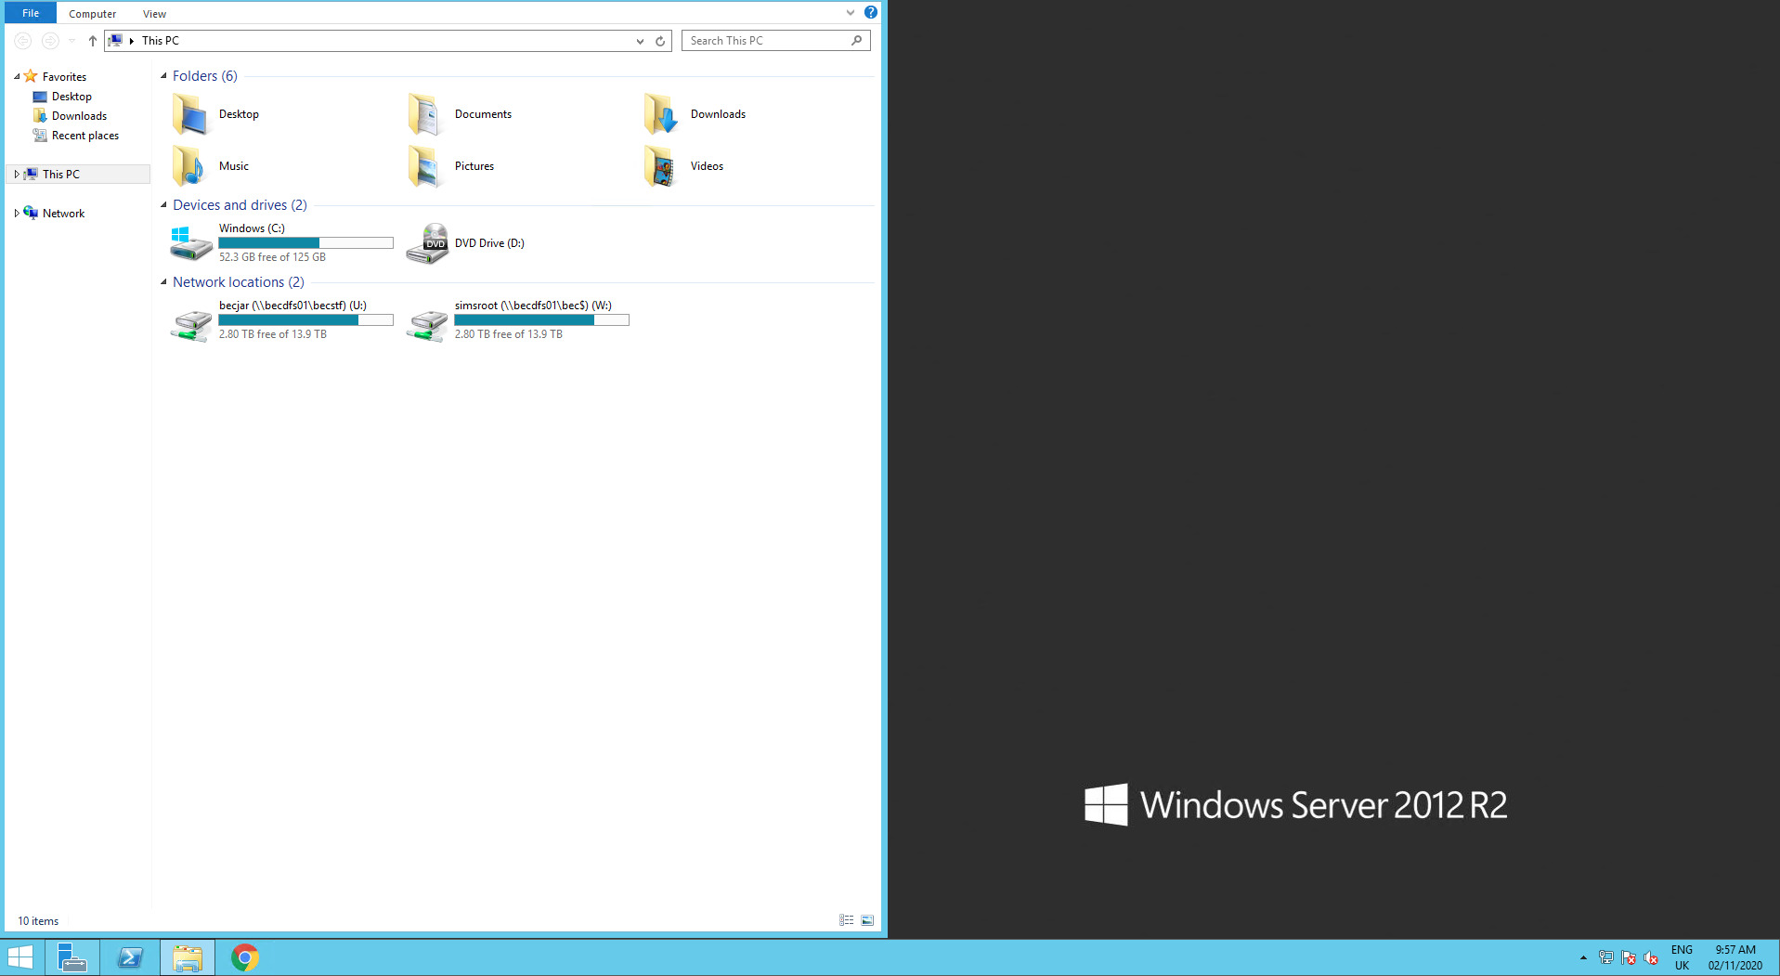Click the '52.3 GB free of 125 GB' text
The image size is (1780, 976).
point(272,257)
